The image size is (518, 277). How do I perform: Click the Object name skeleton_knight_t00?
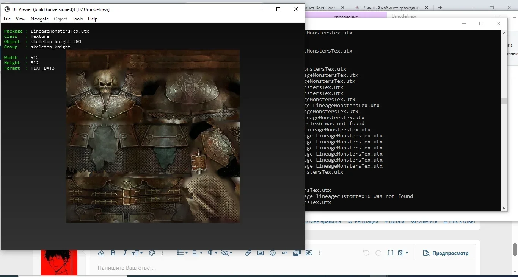(x=56, y=42)
